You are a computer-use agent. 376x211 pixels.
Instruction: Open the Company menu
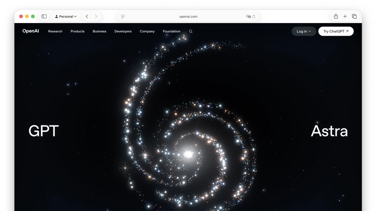[147, 31]
